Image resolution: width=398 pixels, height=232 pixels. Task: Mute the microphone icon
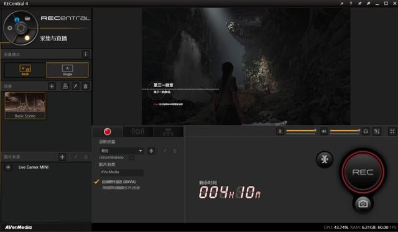click(280, 131)
